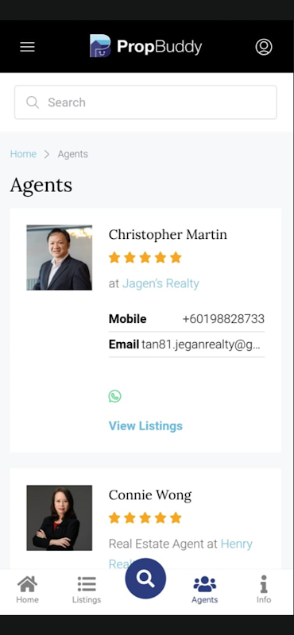Tap the magnifier icon in search field
Screen dimensions: 294x635
pyautogui.click(x=33, y=102)
